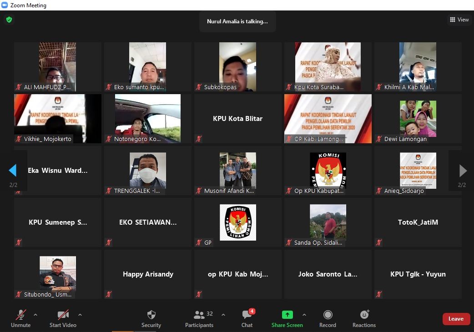The width and height of the screenshot is (474, 332).
Task: Open the Chat panel
Action: tap(247, 315)
